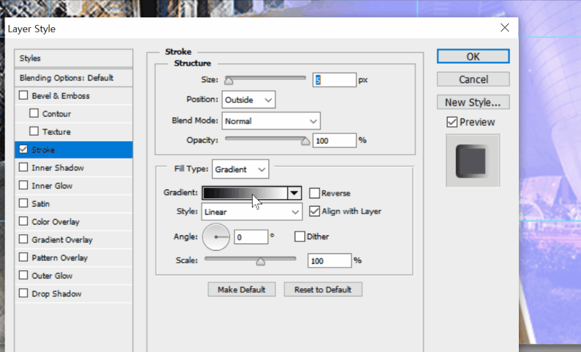This screenshot has height=352, width=581.
Task: Click Make Default button
Action: click(x=242, y=289)
